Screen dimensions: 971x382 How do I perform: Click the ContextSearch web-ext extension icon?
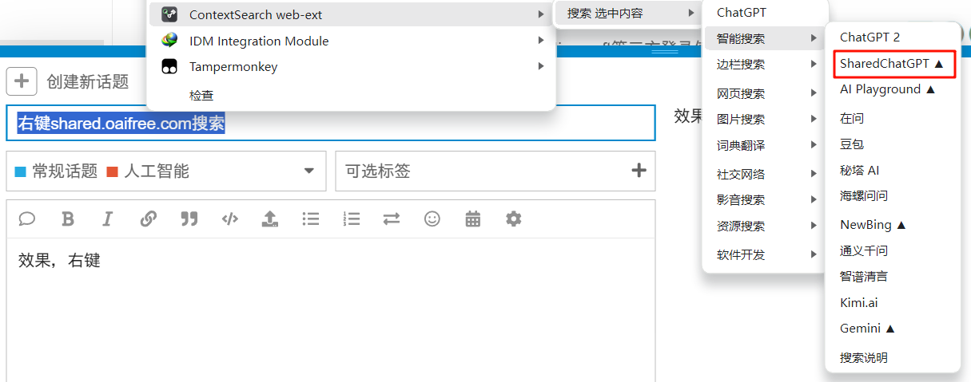(x=169, y=14)
